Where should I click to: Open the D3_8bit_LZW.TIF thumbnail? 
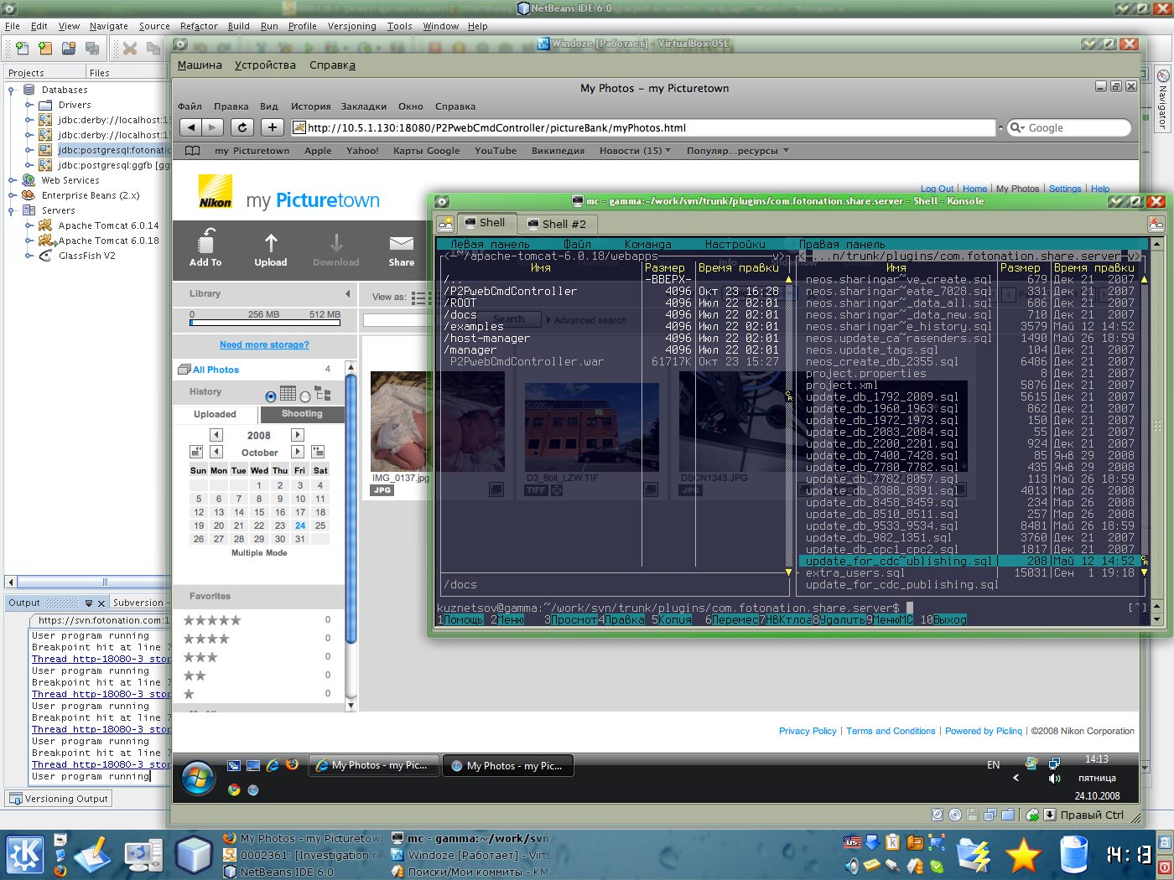592,427
